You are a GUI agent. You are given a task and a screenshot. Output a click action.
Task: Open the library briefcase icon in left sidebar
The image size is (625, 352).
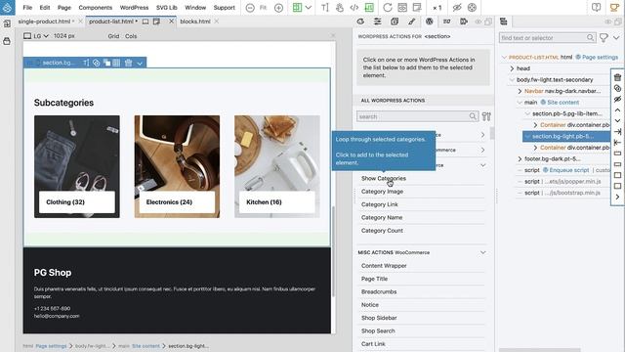pos(7,41)
